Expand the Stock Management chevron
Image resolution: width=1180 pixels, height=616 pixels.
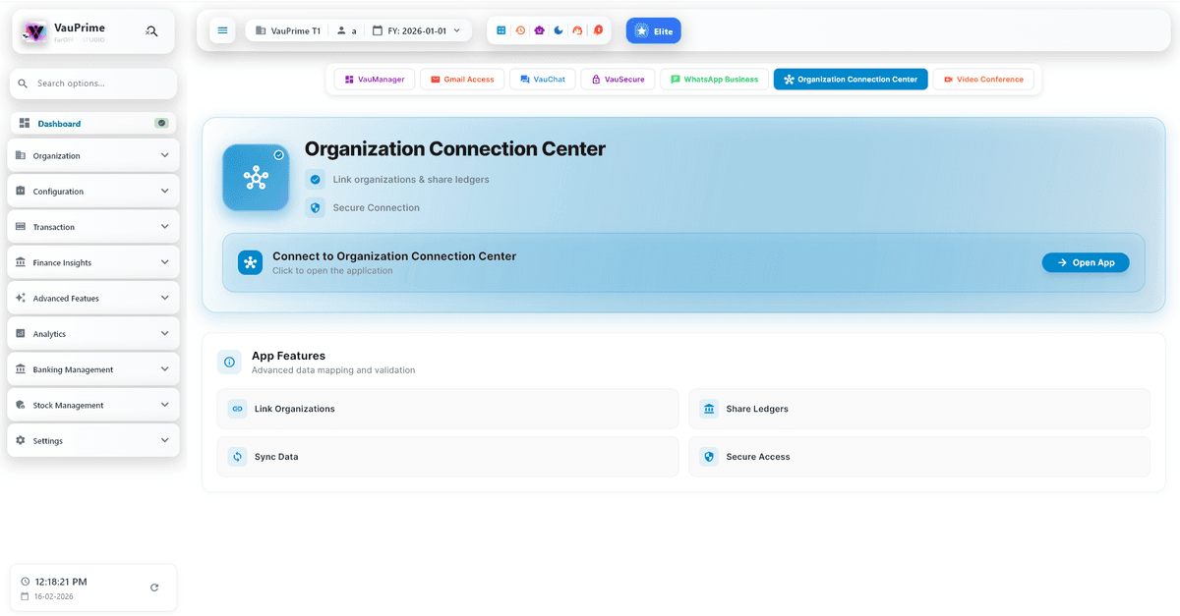click(164, 404)
